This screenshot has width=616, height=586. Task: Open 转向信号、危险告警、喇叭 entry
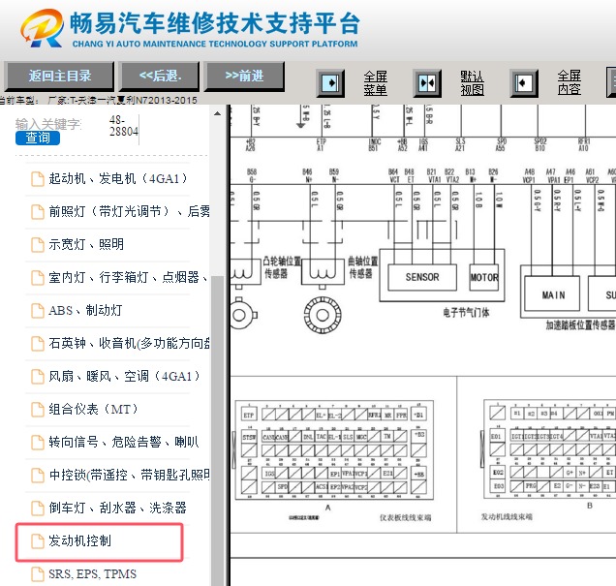pos(124,443)
